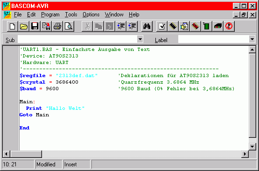
Task: Launch the programmer with the green chip icon
Action: click(x=206, y=26)
